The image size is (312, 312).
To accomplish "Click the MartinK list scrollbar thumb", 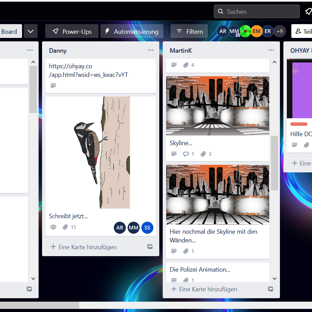I will pyautogui.click(x=274, y=163).
